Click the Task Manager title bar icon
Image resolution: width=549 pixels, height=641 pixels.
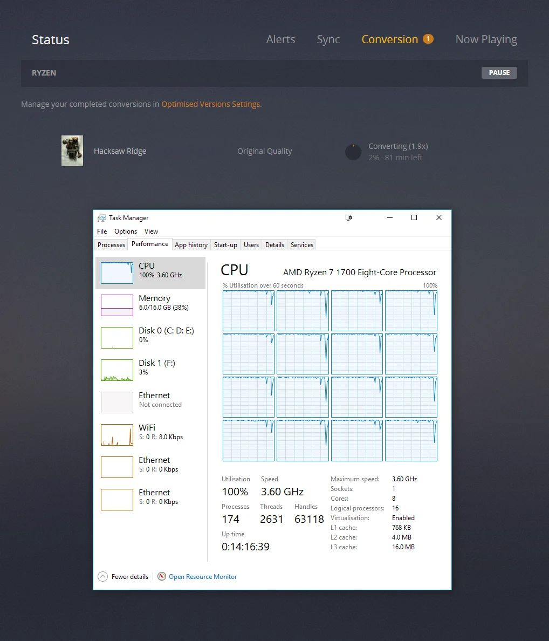[x=102, y=218]
